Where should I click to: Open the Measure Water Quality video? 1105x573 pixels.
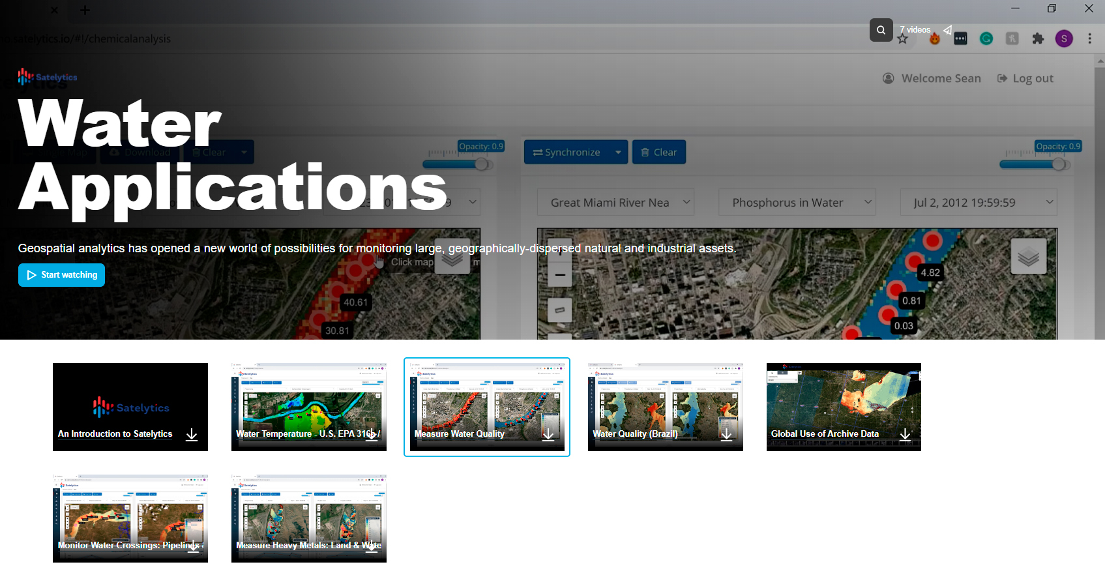(487, 407)
